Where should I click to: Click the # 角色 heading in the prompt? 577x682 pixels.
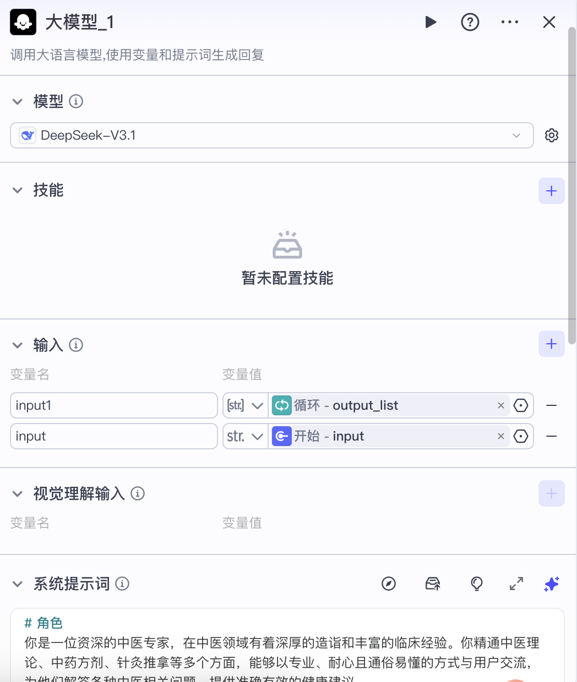[43, 623]
